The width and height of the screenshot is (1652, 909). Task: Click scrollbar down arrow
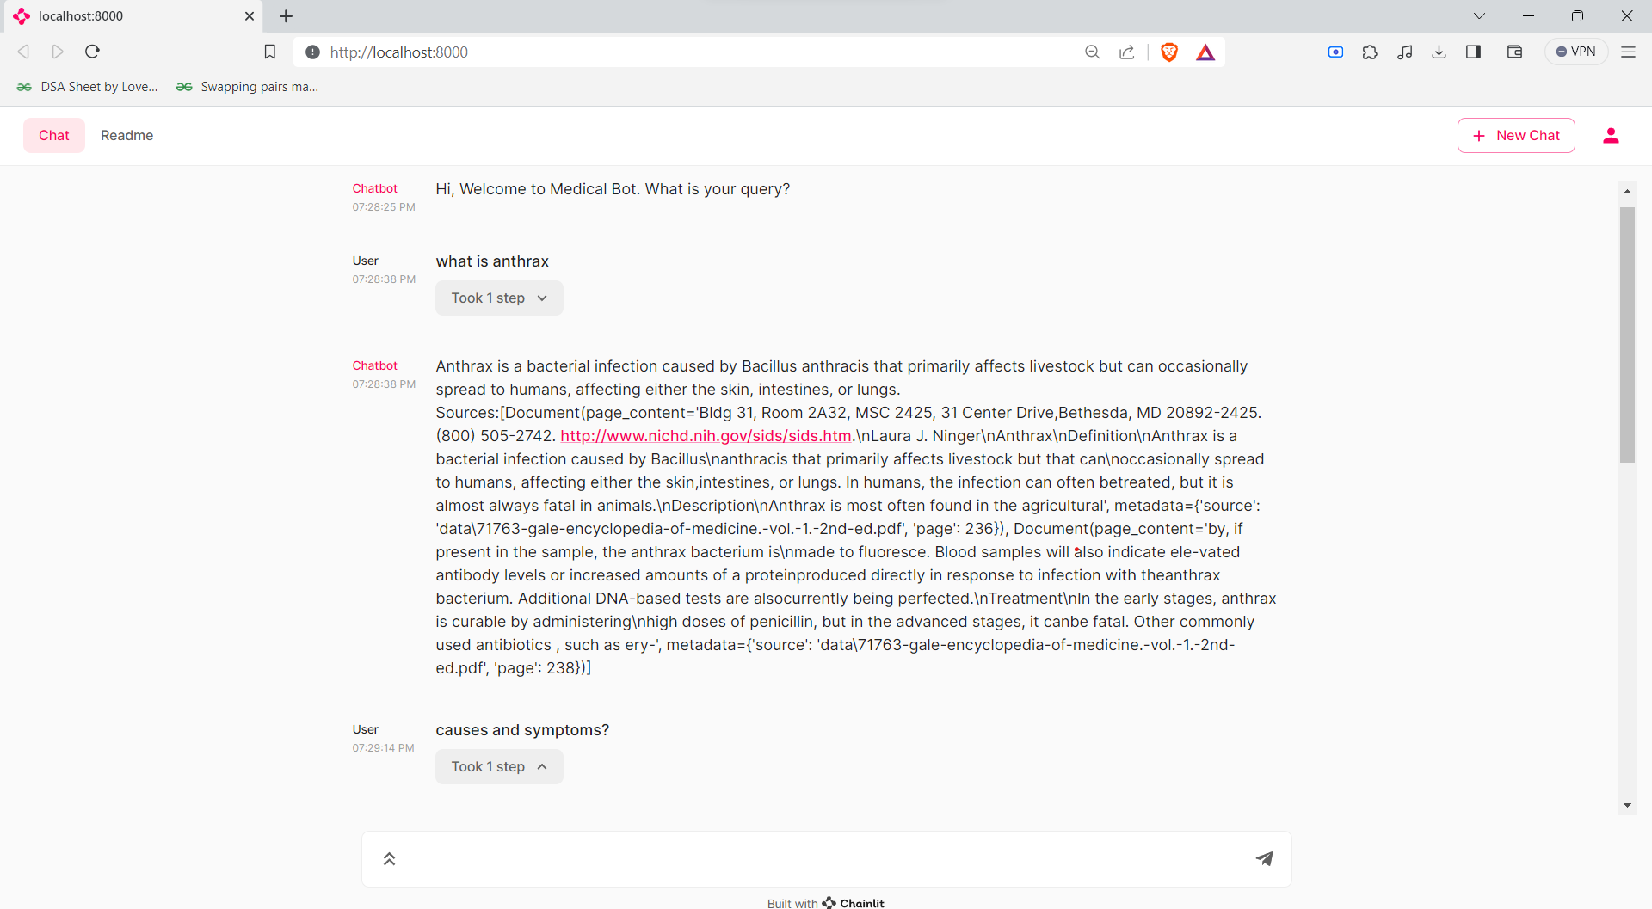(x=1627, y=806)
